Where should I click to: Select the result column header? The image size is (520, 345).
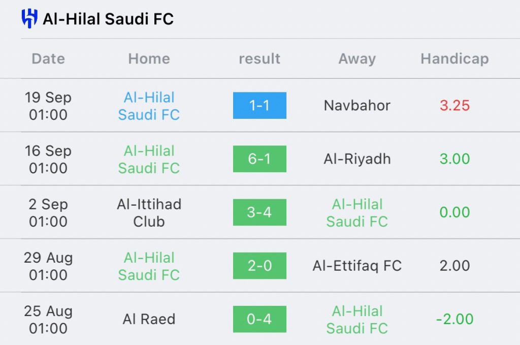click(x=259, y=59)
